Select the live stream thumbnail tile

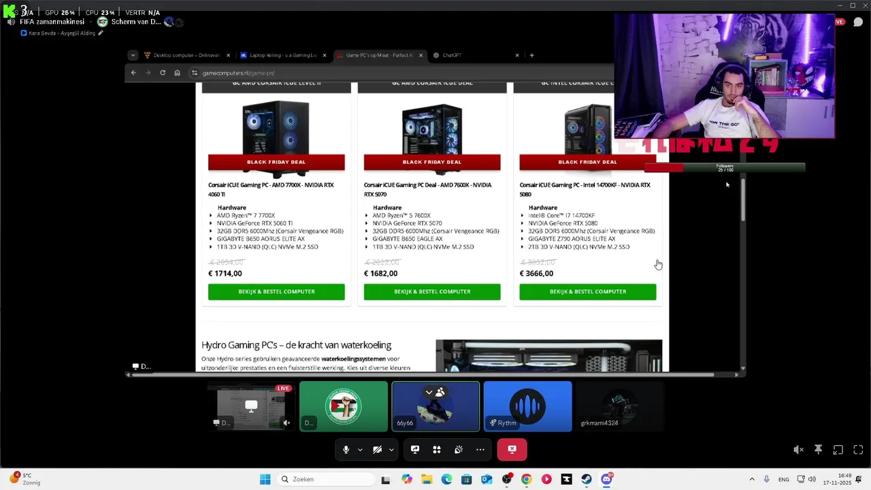pyautogui.click(x=251, y=406)
